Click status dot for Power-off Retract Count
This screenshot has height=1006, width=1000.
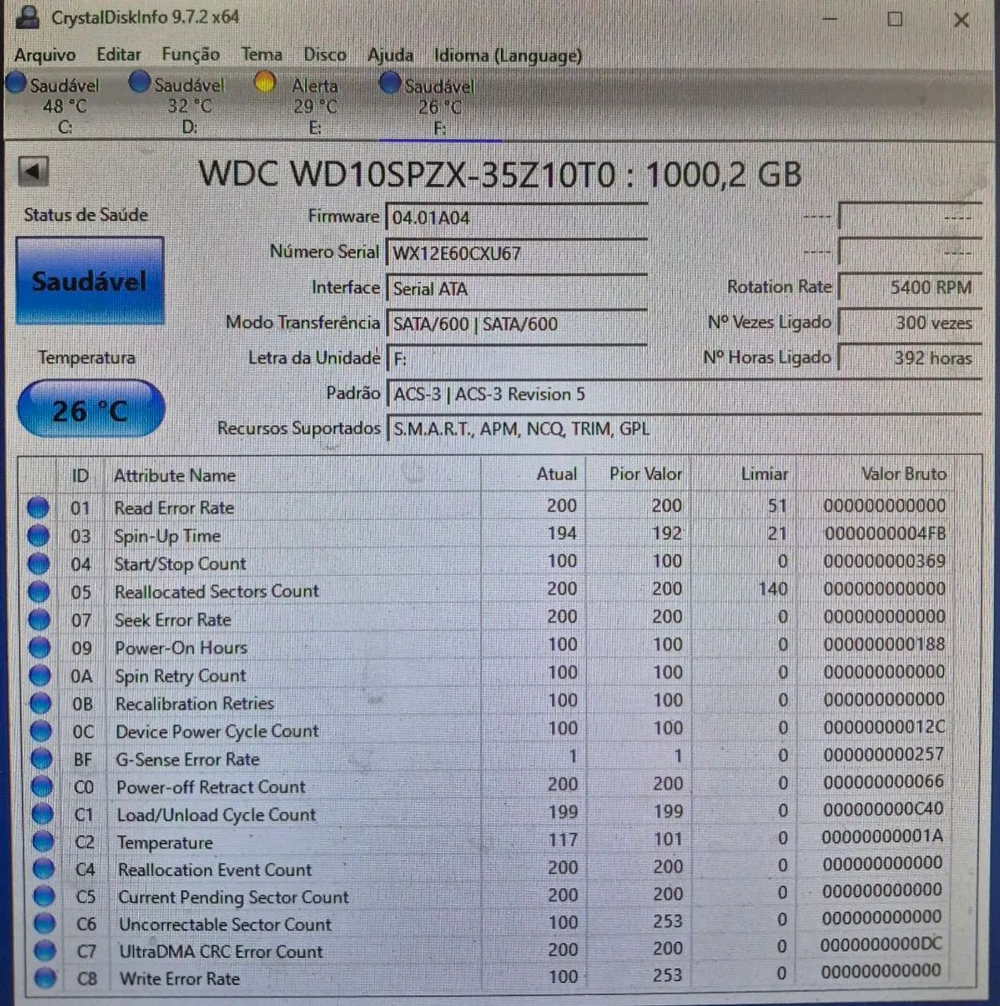[42, 787]
